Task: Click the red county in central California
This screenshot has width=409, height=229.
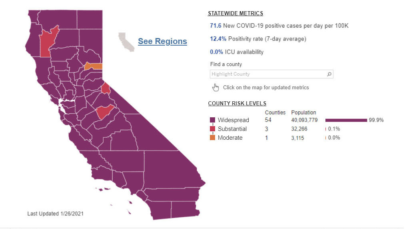Action: pos(105,111)
